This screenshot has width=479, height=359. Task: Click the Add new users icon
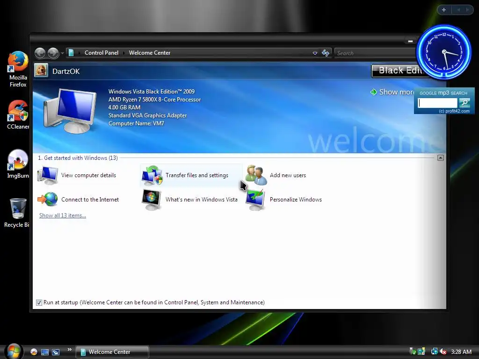(256, 175)
